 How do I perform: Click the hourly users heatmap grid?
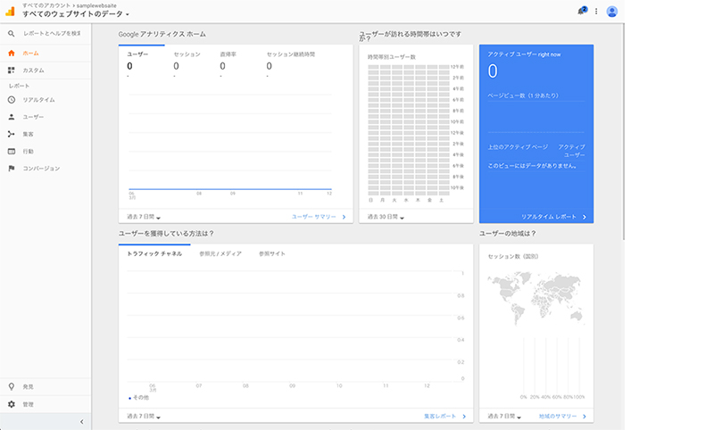[x=409, y=129]
